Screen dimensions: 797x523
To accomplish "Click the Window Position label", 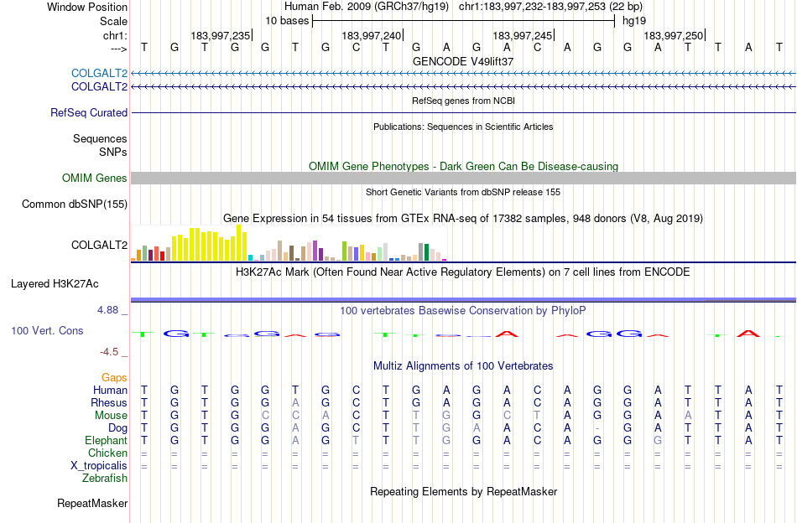I will tap(87, 7).
